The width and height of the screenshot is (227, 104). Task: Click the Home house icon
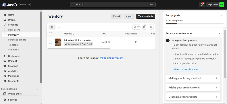(5, 15)
